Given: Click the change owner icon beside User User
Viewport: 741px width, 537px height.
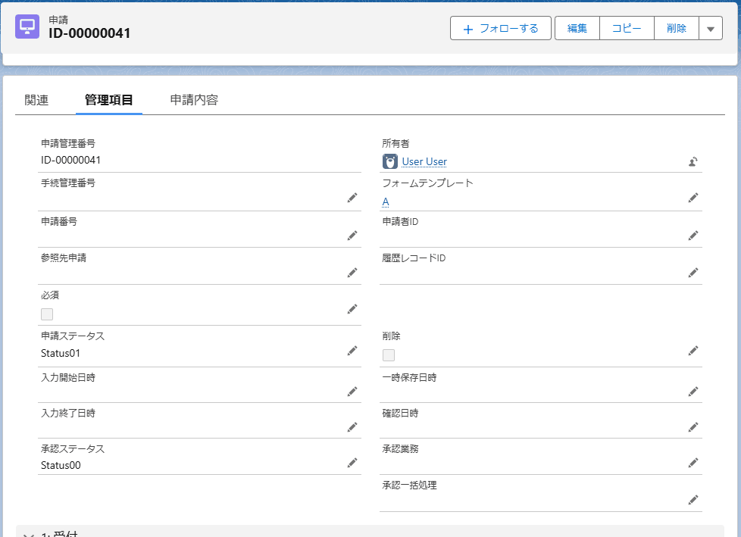Looking at the screenshot, I should (x=693, y=161).
